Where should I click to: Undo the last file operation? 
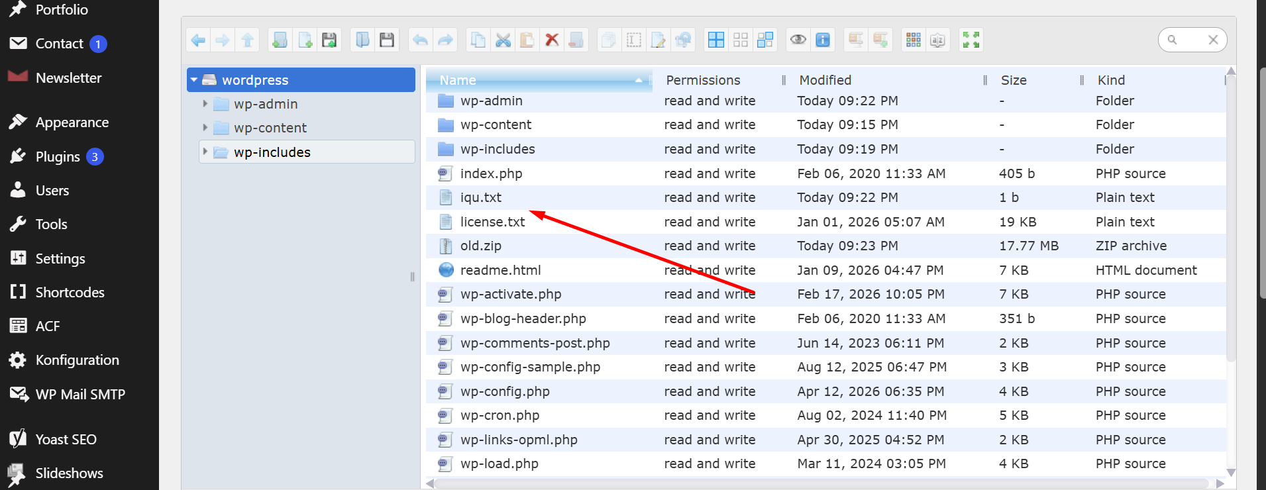[x=420, y=40]
